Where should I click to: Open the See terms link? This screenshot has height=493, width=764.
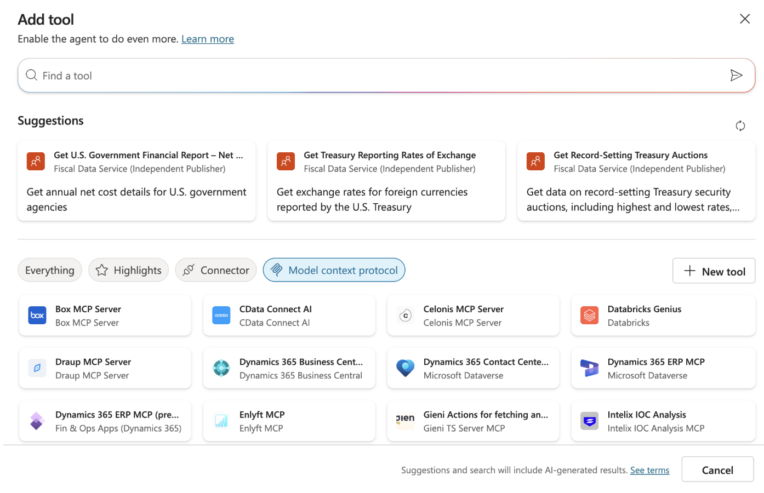click(x=649, y=470)
